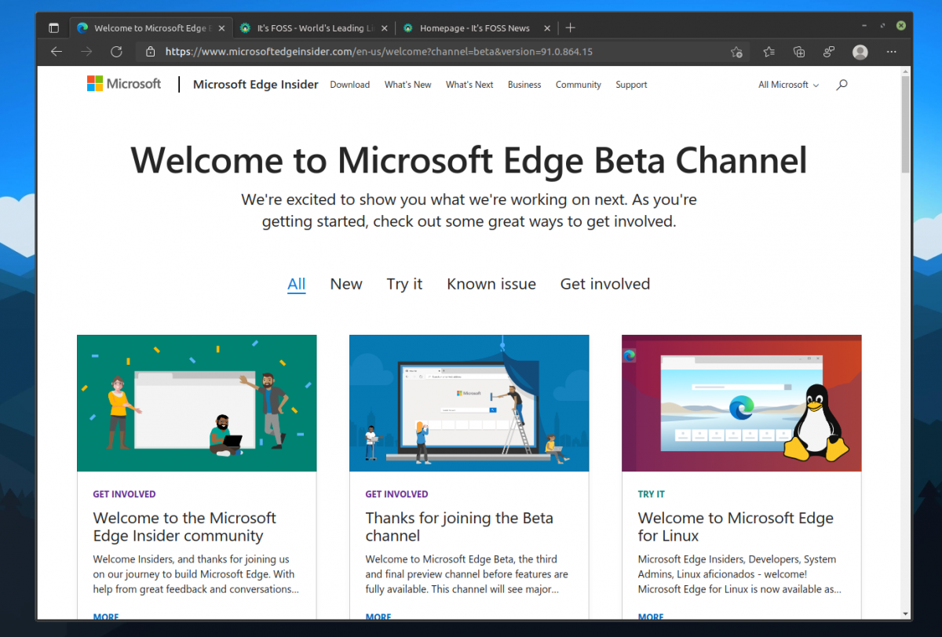This screenshot has width=942, height=637.
Task: Open the Send feedback tool
Action: point(829,52)
